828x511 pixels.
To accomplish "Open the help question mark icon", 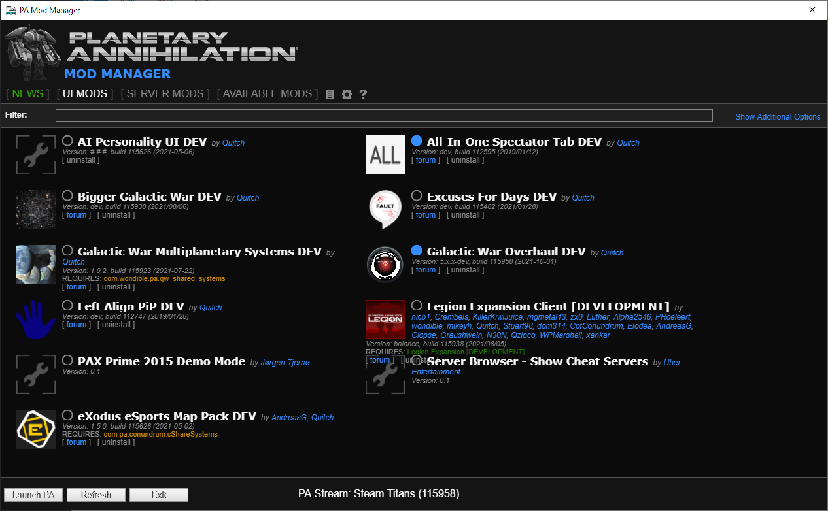I will (x=363, y=94).
